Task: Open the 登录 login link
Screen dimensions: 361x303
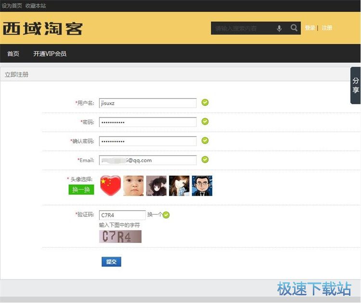Action: point(310,28)
